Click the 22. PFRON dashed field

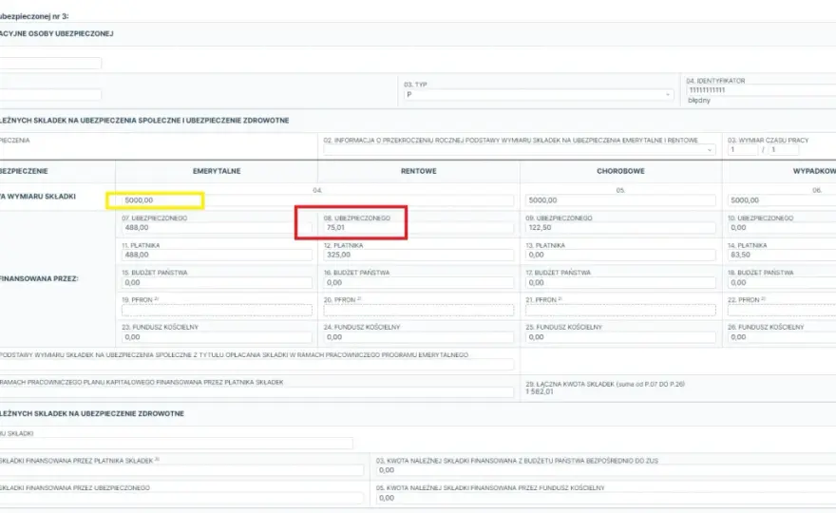tap(782, 310)
